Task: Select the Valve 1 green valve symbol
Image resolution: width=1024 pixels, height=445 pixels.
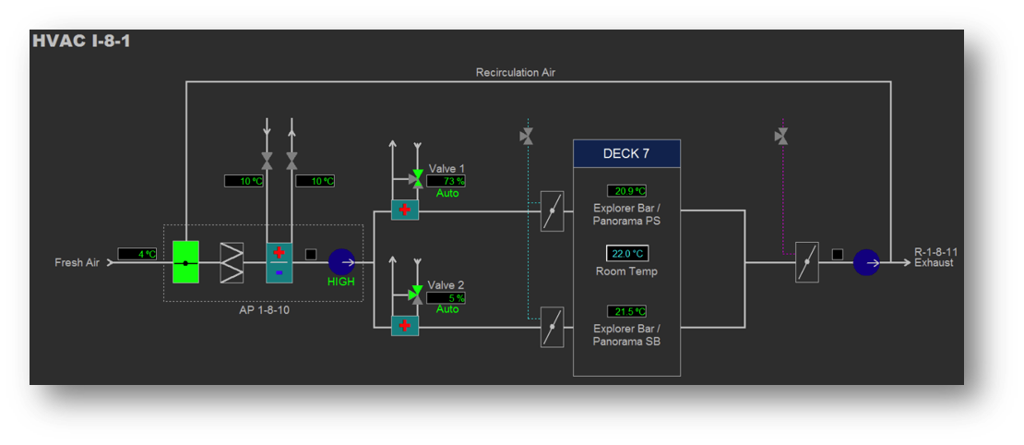Action: click(x=417, y=178)
